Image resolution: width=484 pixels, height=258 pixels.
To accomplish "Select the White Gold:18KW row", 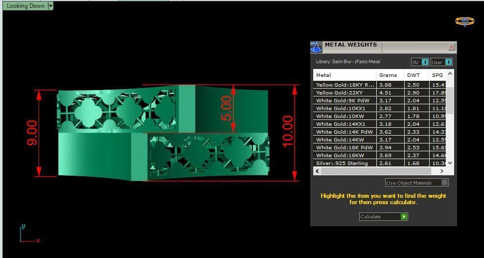I will click(x=380, y=156).
